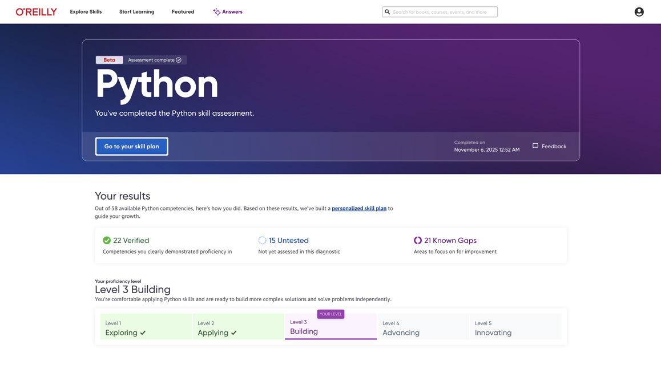Viewport: 661px width, 373px height.
Task: Select Level 4 Advancing segment
Action: point(423,327)
